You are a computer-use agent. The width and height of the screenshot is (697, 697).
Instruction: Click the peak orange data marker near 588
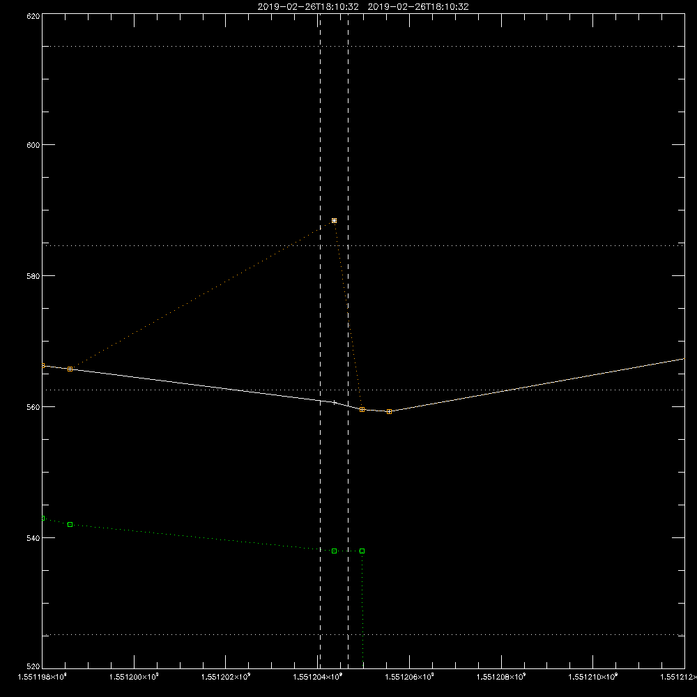[x=335, y=220]
